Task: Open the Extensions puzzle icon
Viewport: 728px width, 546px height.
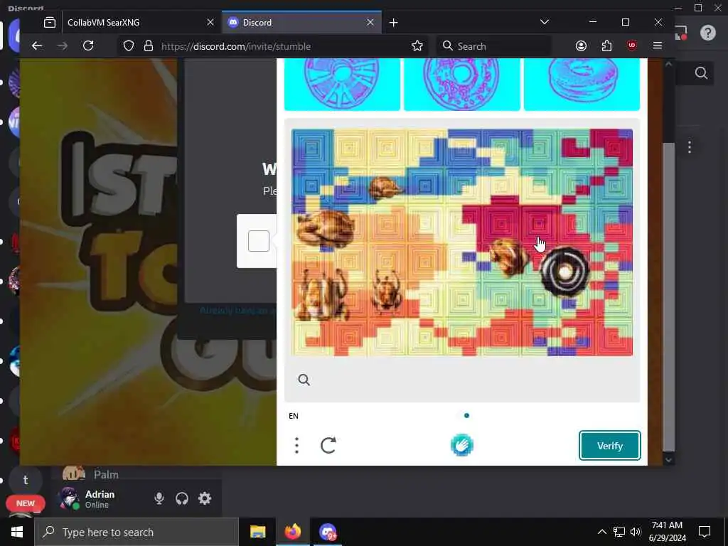Action: click(x=606, y=45)
